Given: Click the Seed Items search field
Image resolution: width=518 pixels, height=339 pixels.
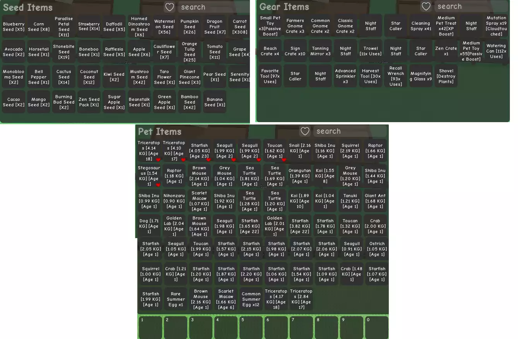Looking at the screenshot, I should tap(213, 7).
